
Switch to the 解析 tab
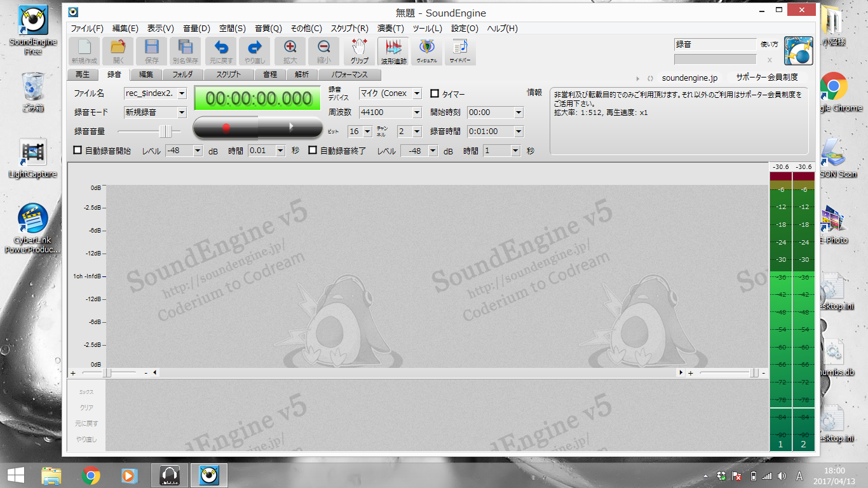coord(302,74)
